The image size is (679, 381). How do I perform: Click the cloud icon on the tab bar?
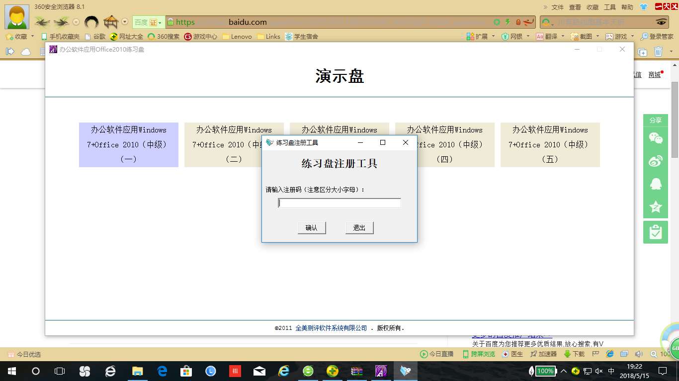point(25,52)
